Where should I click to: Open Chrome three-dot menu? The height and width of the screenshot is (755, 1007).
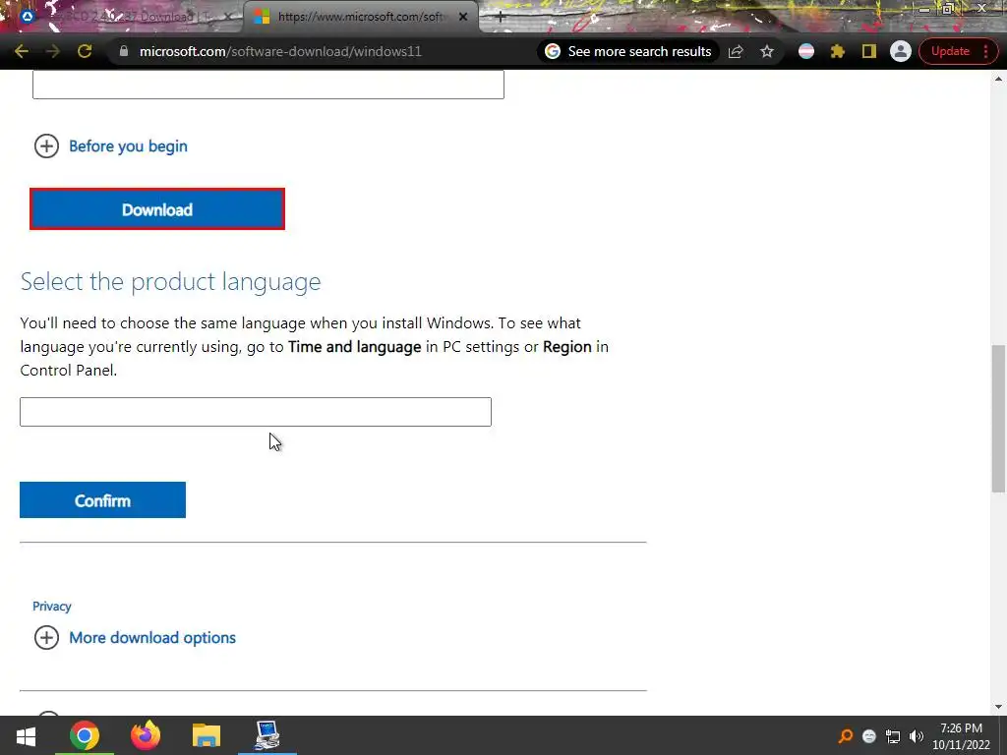[985, 51]
